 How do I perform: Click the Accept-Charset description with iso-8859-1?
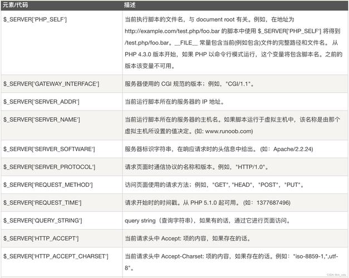pos(232,262)
